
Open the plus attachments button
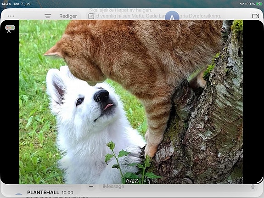pyautogui.click(x=91, y=187)
